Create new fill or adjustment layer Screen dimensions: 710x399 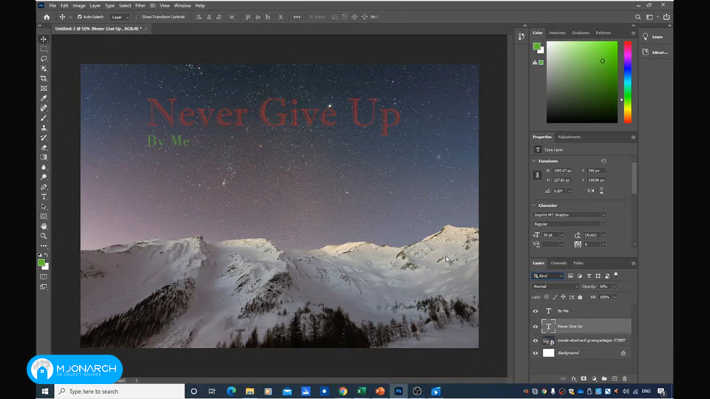[x=594, y=378]
